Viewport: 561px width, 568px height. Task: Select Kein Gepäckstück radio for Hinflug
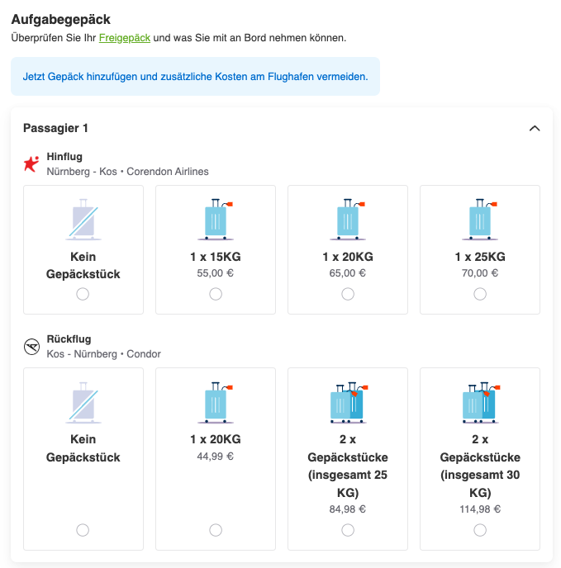(83, 294)
